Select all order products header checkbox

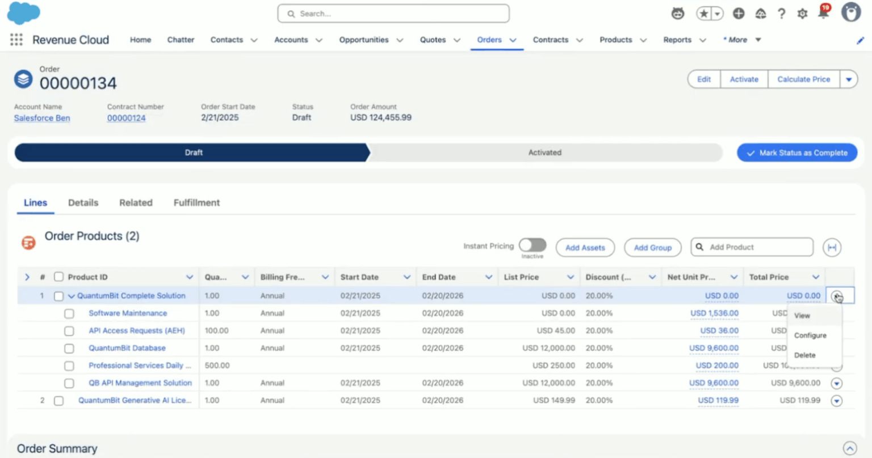coord(58,277)
